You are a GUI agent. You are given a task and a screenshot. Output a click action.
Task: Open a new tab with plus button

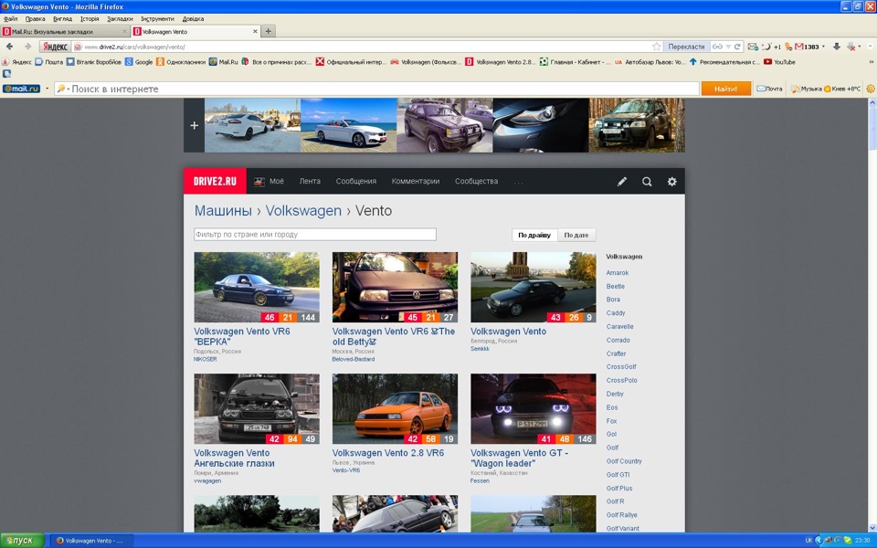pyautogui.click(x=269, y=31)
